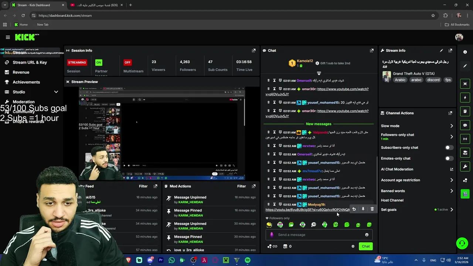Switch to Stream - Kick Dashboard tab

point(38,5)
